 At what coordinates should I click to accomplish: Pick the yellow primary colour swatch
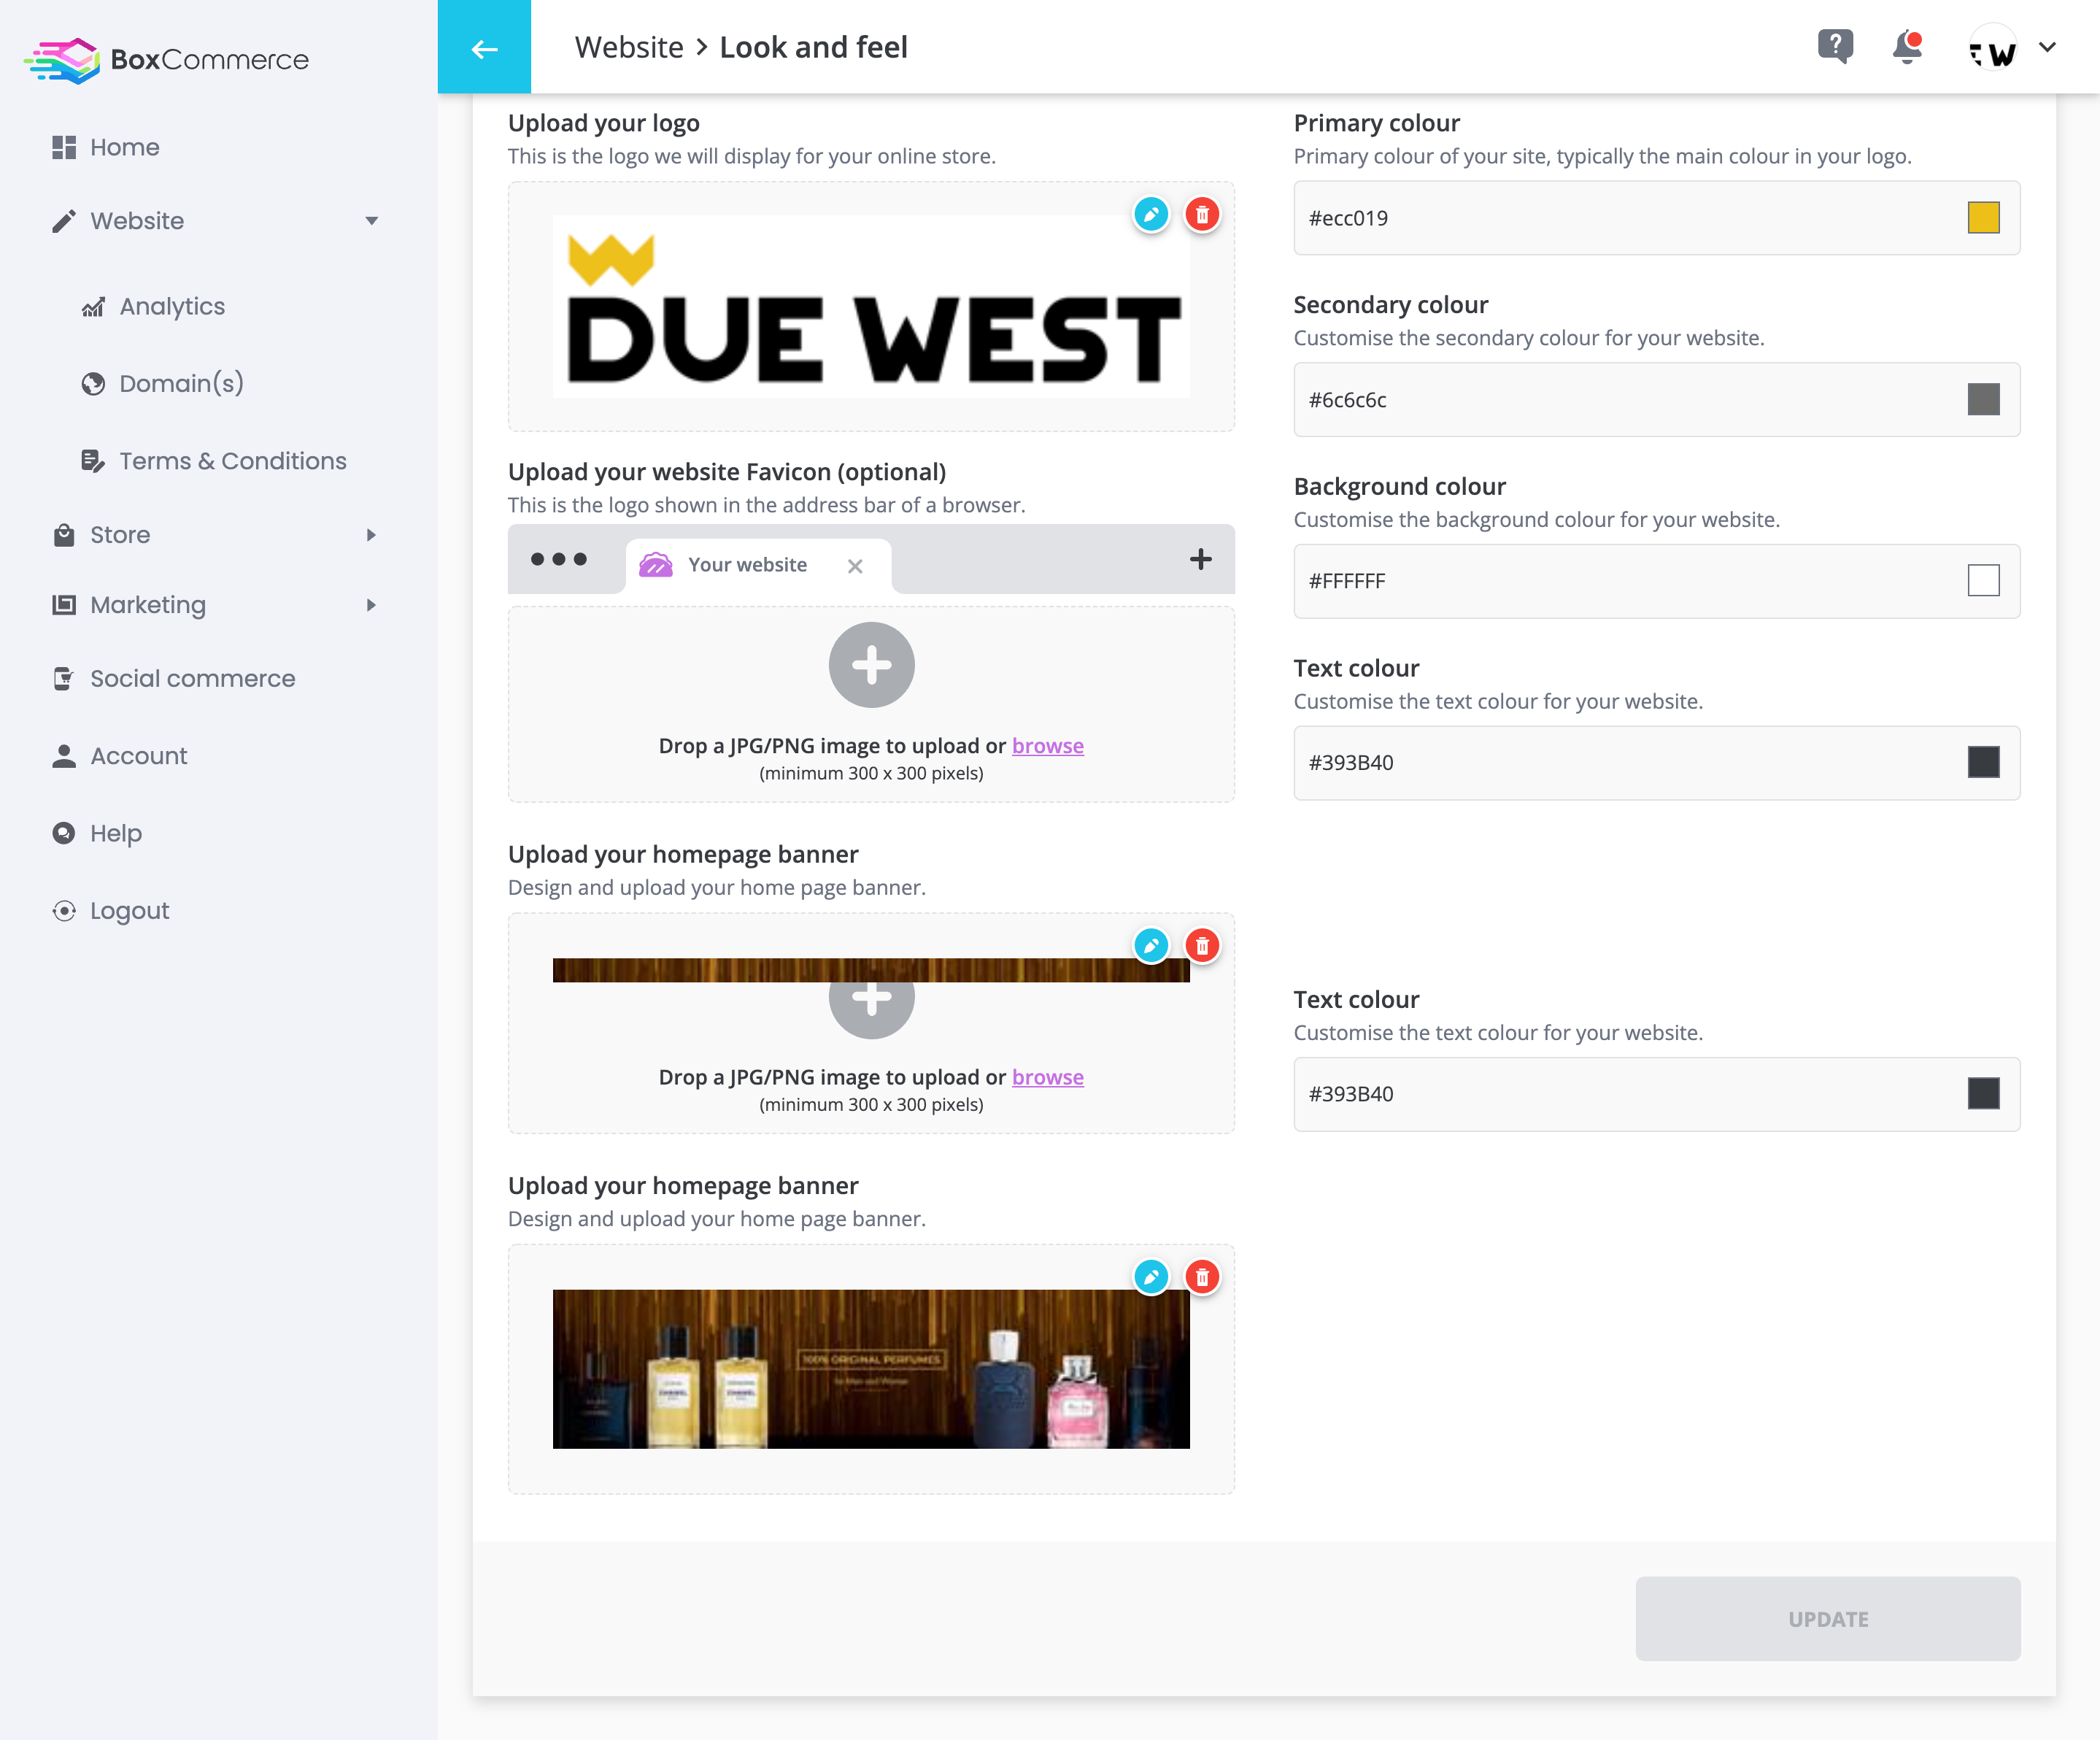pos(1984,218)
